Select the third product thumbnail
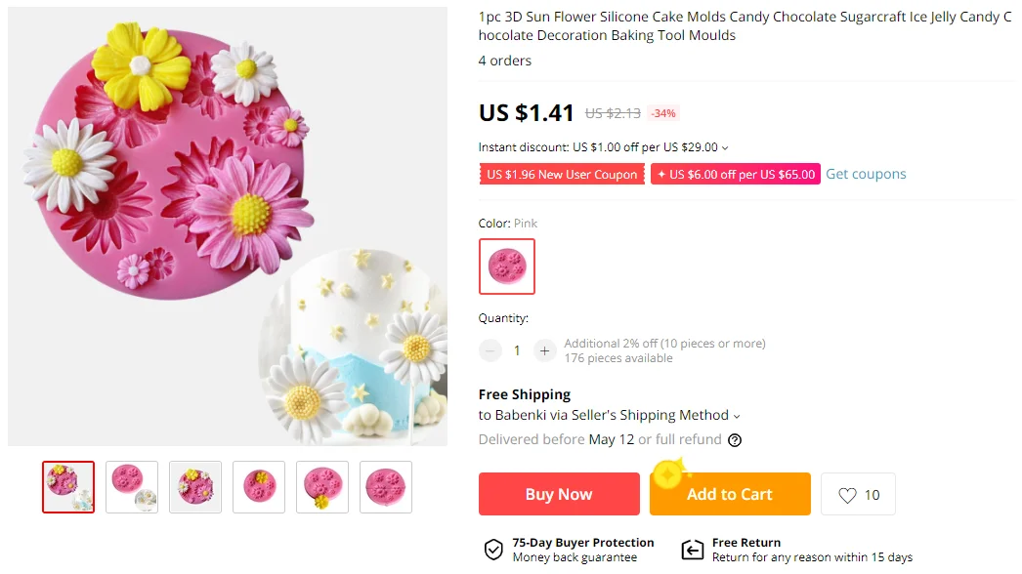 click(x=195, y=487)
